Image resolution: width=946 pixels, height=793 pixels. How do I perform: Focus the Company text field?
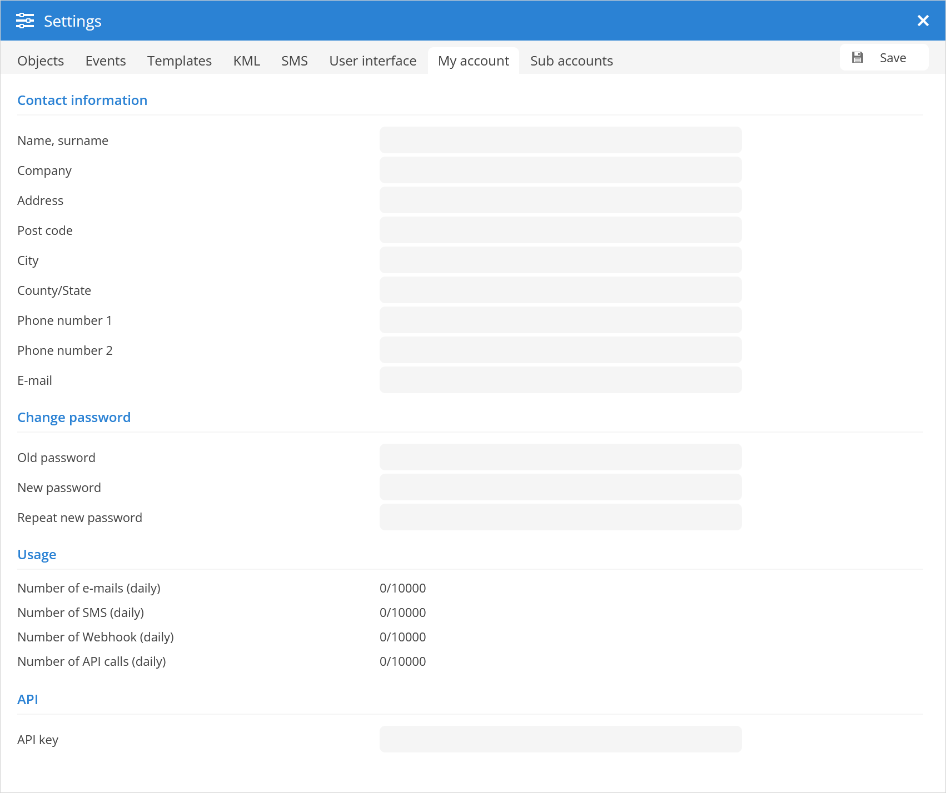pyautogui.click(x=560, y=170)
